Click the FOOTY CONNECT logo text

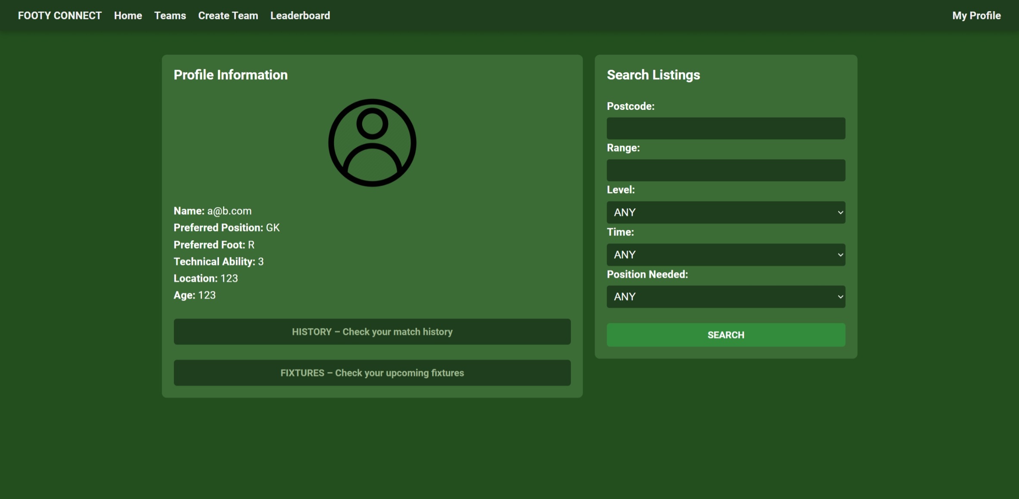pos(60,15)
